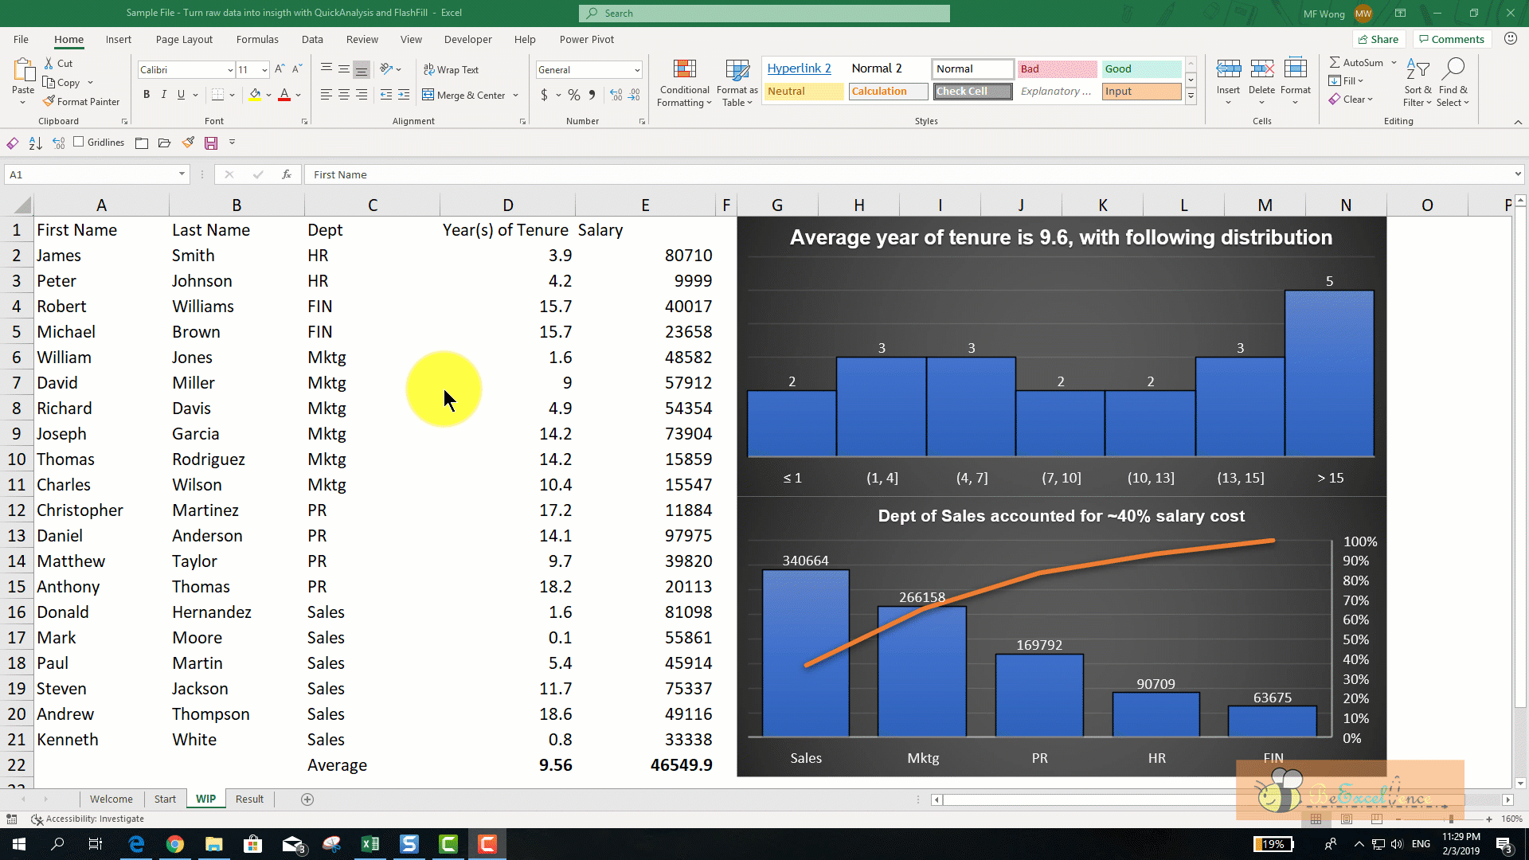
Task: Click the Insert Function fx icon
Action: (287, 174)
